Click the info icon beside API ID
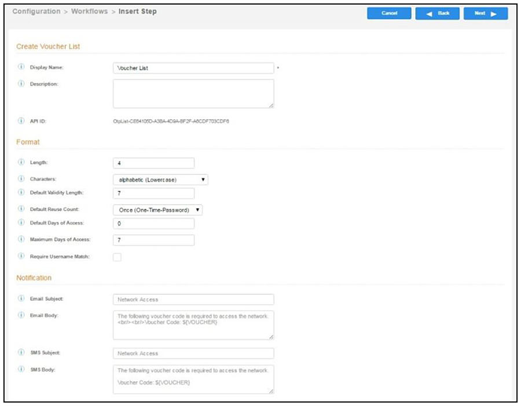Image resolution: width=521 pixels, height=406 pixels. pyautogui.click(x=21, y=120)
